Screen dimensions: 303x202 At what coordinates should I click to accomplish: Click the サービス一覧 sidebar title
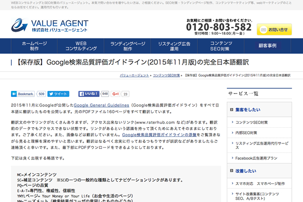coord(243,94)
